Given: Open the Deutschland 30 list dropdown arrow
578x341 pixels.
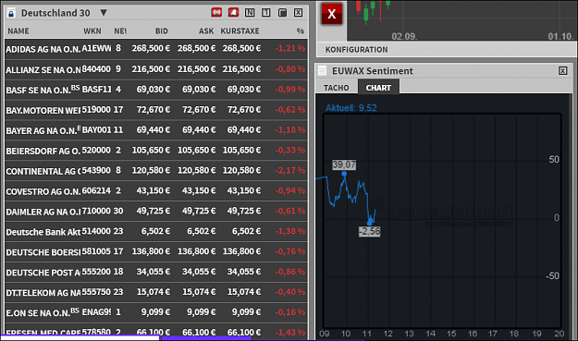Looking at the screenshot, I should tap(104, 13).
